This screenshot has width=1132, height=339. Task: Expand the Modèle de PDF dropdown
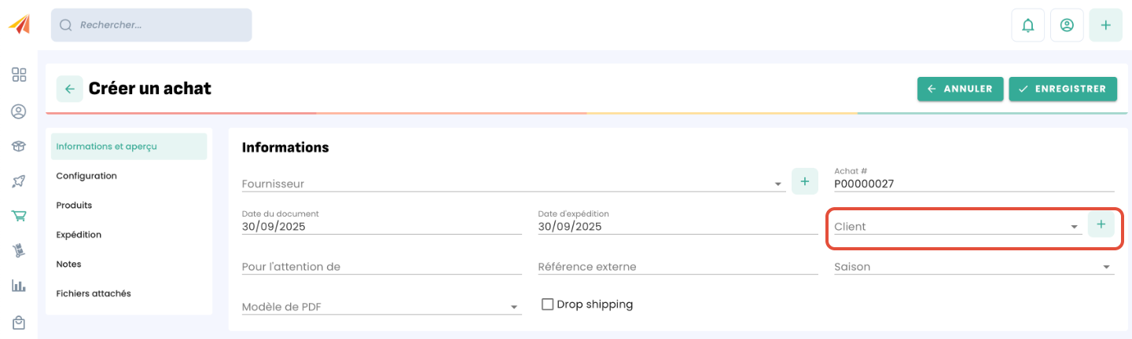[514, 307]
